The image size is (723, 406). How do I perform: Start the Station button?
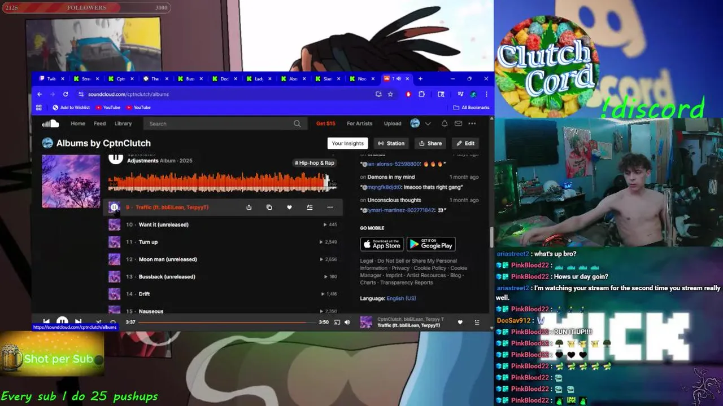tap(391, 143)
